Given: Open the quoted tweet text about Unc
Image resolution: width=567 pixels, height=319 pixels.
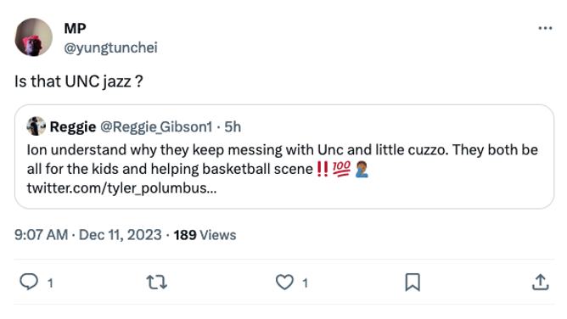Looking at the screenshot, I should point(282,159).
